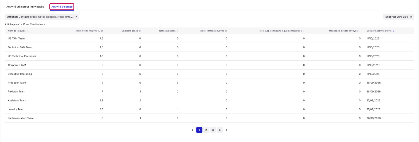
Task: Select Producer Team row name
Action: tap(17, 83)
